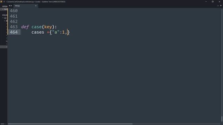Click line number 463 in gutter

point(14,27)
